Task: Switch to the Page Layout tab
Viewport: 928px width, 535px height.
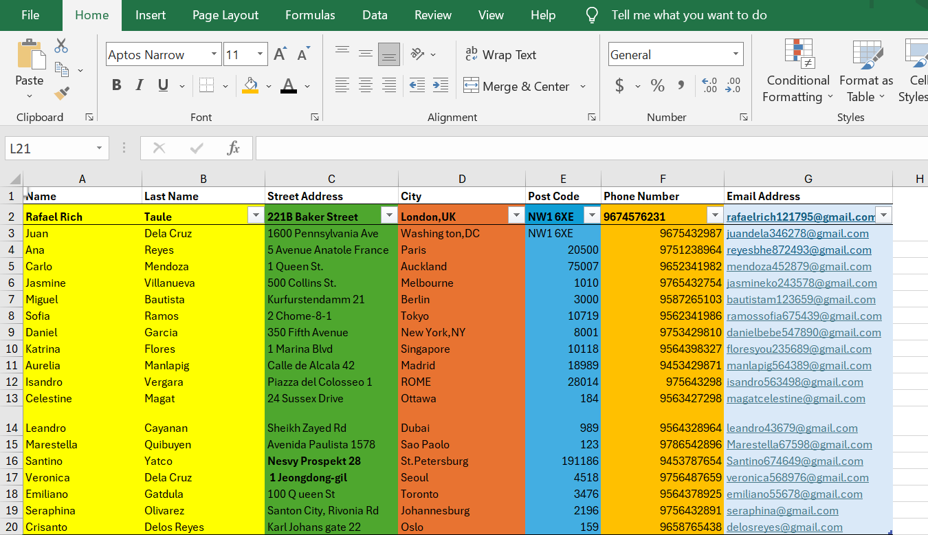Action: coord(225,15)
